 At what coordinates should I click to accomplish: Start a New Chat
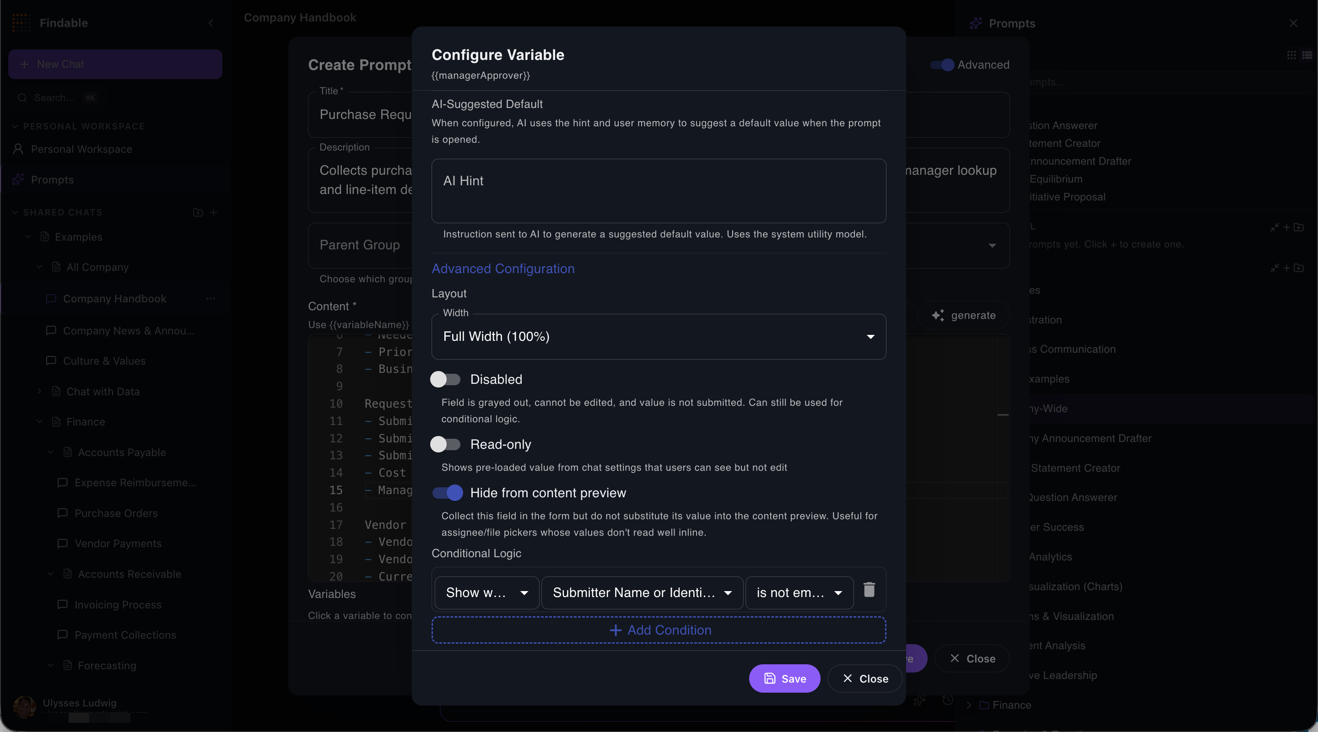tap(115, 64)
